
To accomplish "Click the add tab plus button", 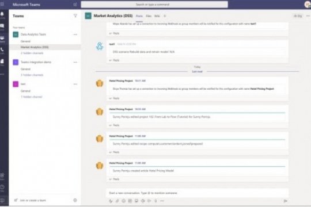I will [165, 16].
